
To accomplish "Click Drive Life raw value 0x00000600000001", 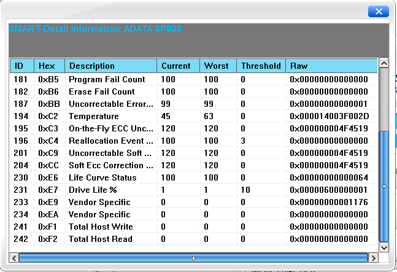I will coord(329,190).
